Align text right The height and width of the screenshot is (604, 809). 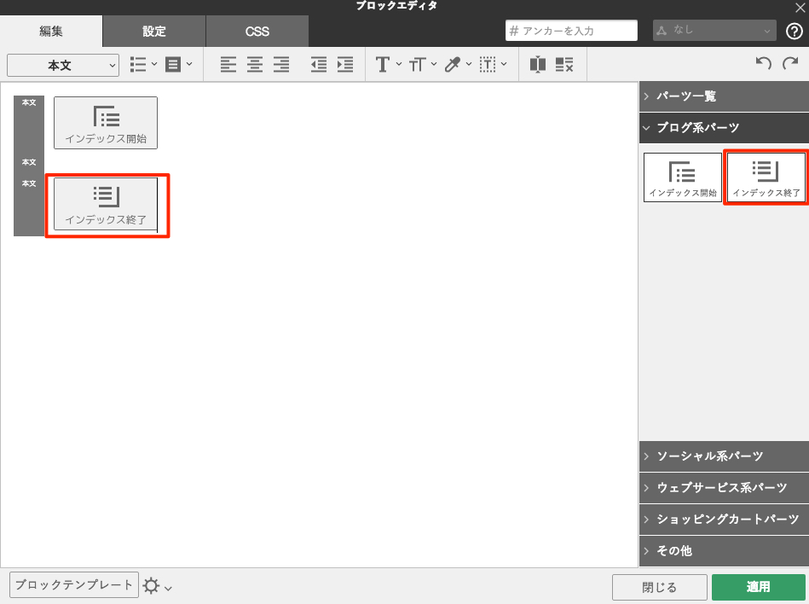pyautogui.click(x=281, y=65)
